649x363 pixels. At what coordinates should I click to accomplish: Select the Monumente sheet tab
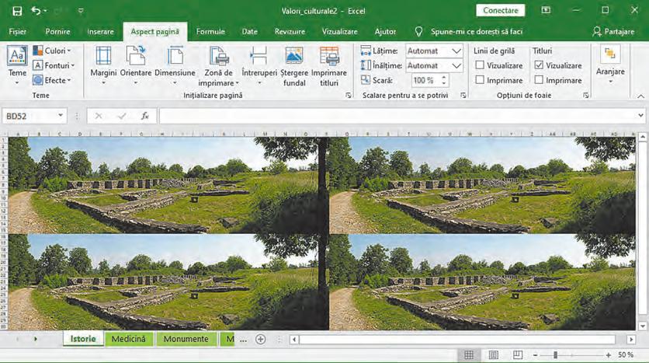click(x=186, y=339)
